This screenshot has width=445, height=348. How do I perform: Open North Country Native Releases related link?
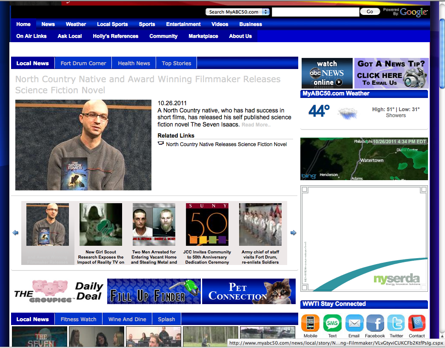pyautogui.click(x=226, y=144)
